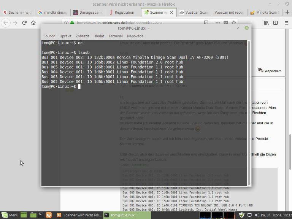Switch to the Minolta Scan Dual tab
Screen dimensions: 292x219
click(x=265, y=13)
